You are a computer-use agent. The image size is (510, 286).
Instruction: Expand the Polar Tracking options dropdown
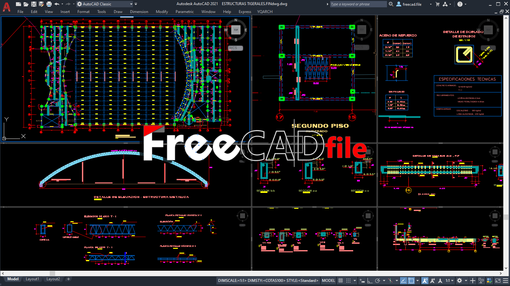coord(383,281)
